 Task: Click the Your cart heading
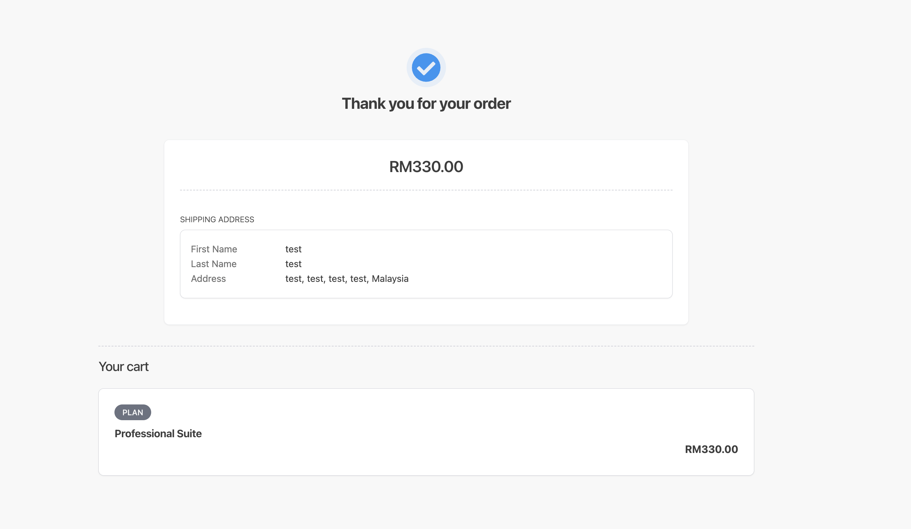pyautogui.click(x=124, y=366)
